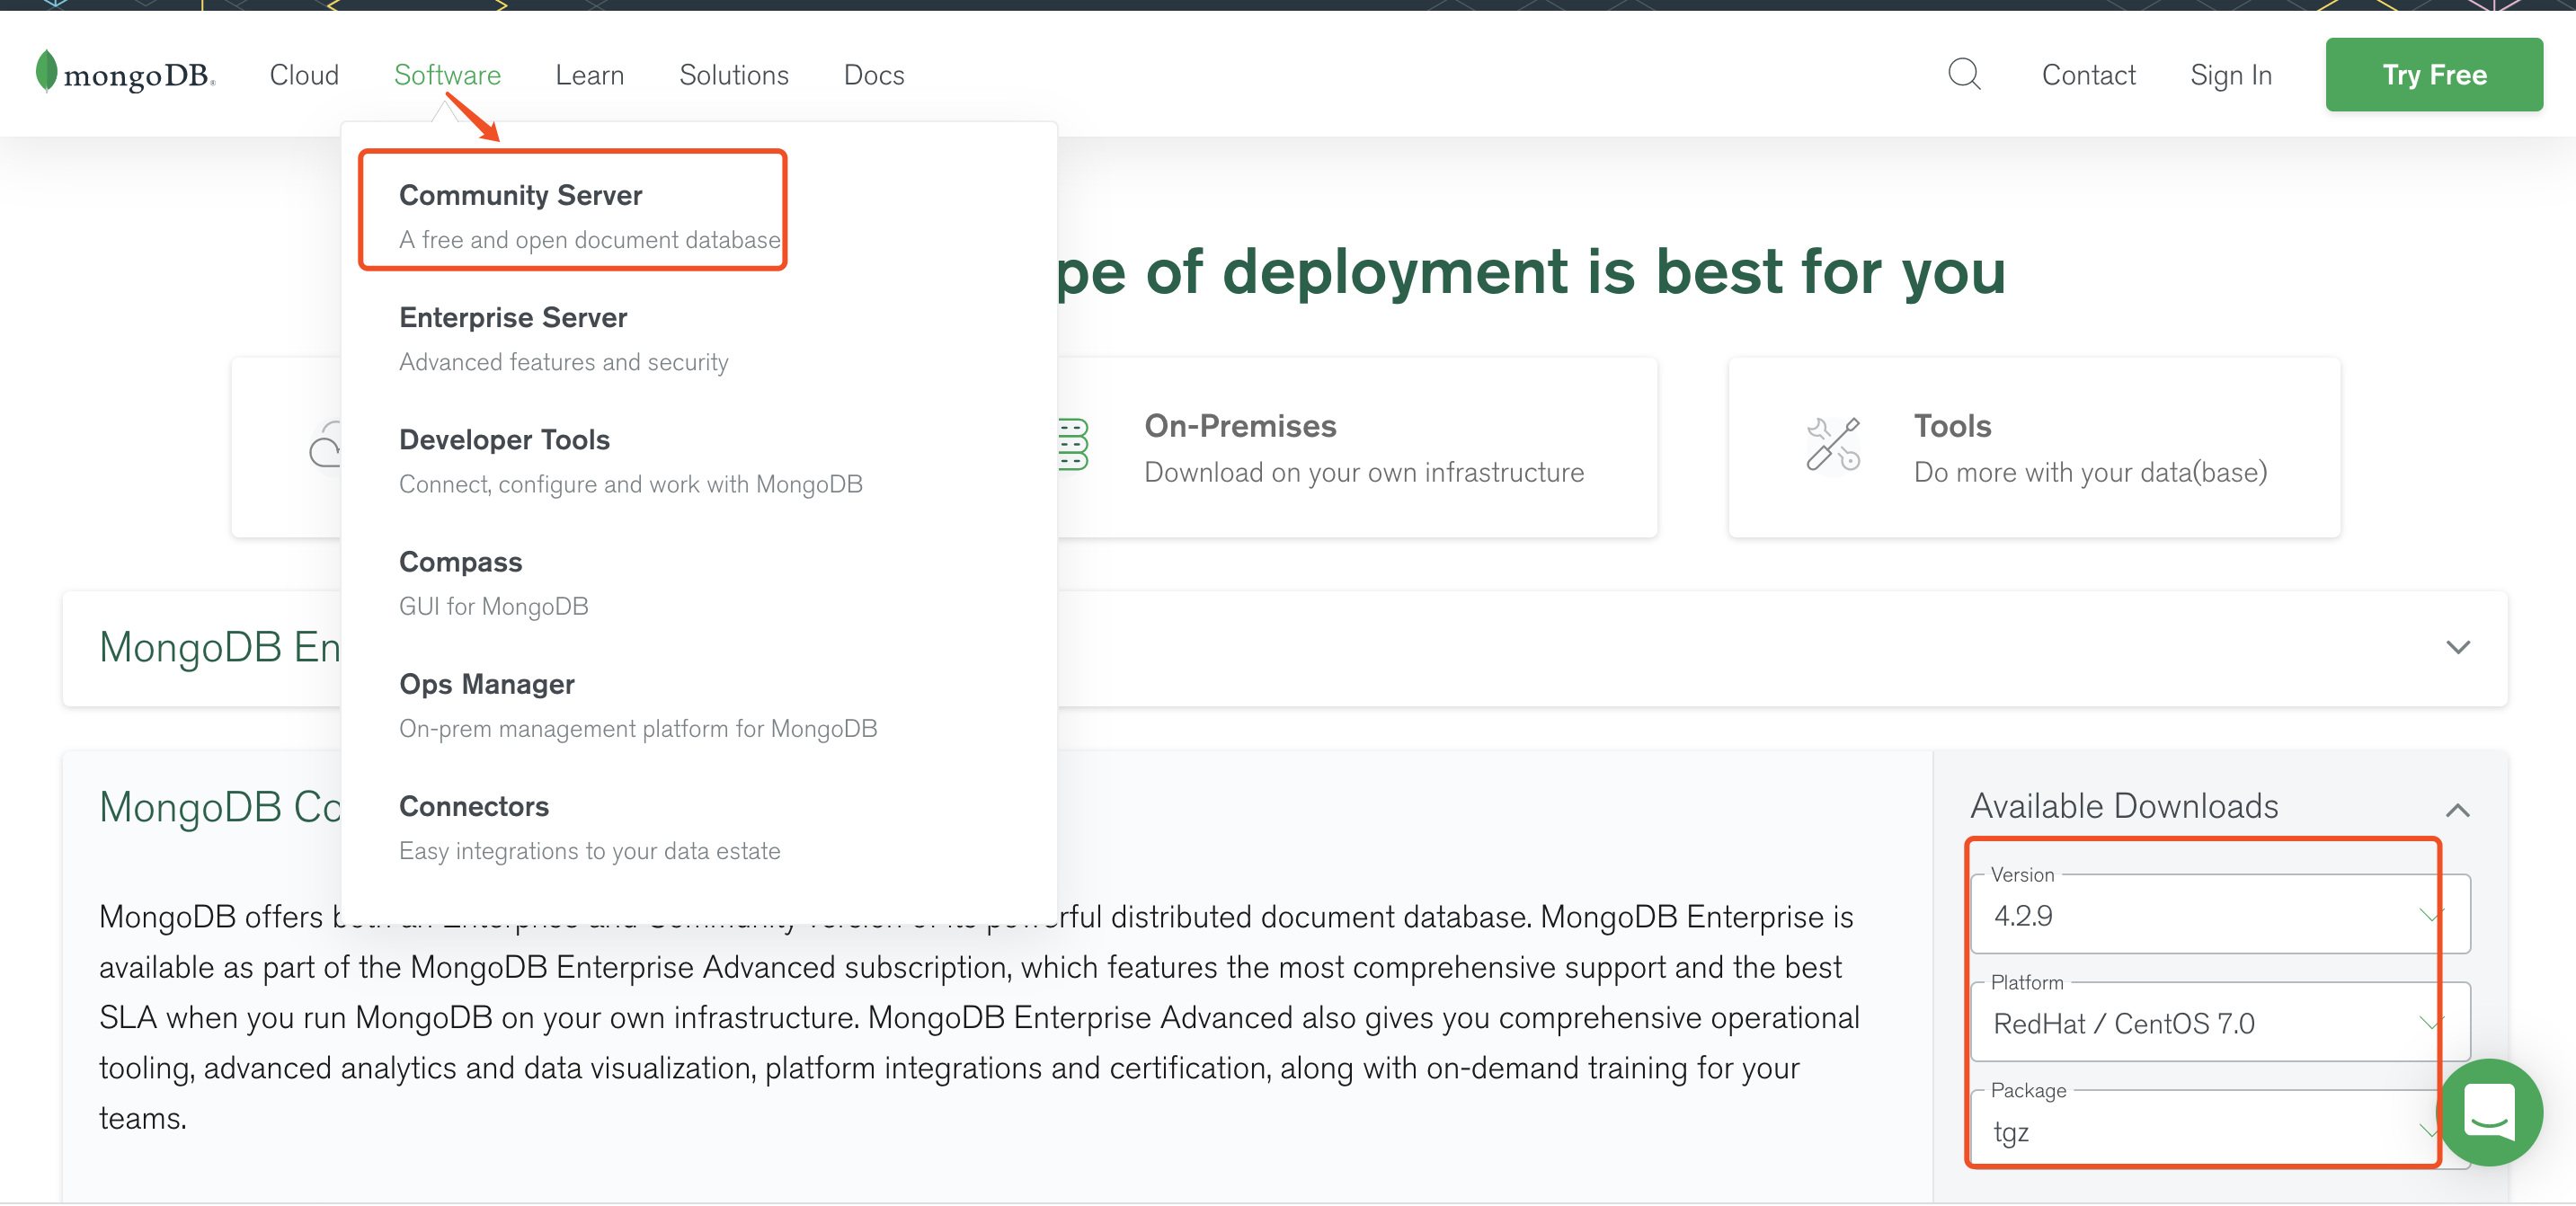Select the Tools deployment card
Screen dimensions: 2576x1206
coord(2034,447)
